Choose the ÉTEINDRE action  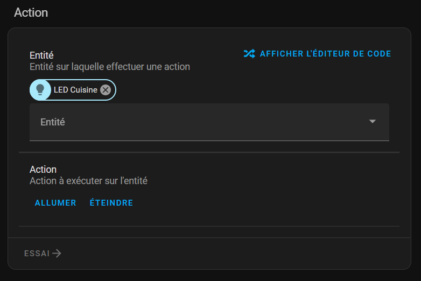(x=111, y=203)
